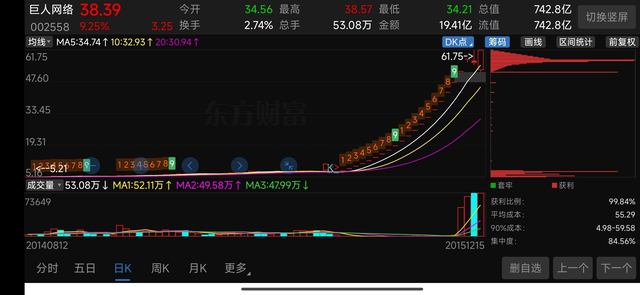Image resolution: width=640 pixels, height=295 pixels.
Task: Zoom in chart with plus button
Action: 141,166
